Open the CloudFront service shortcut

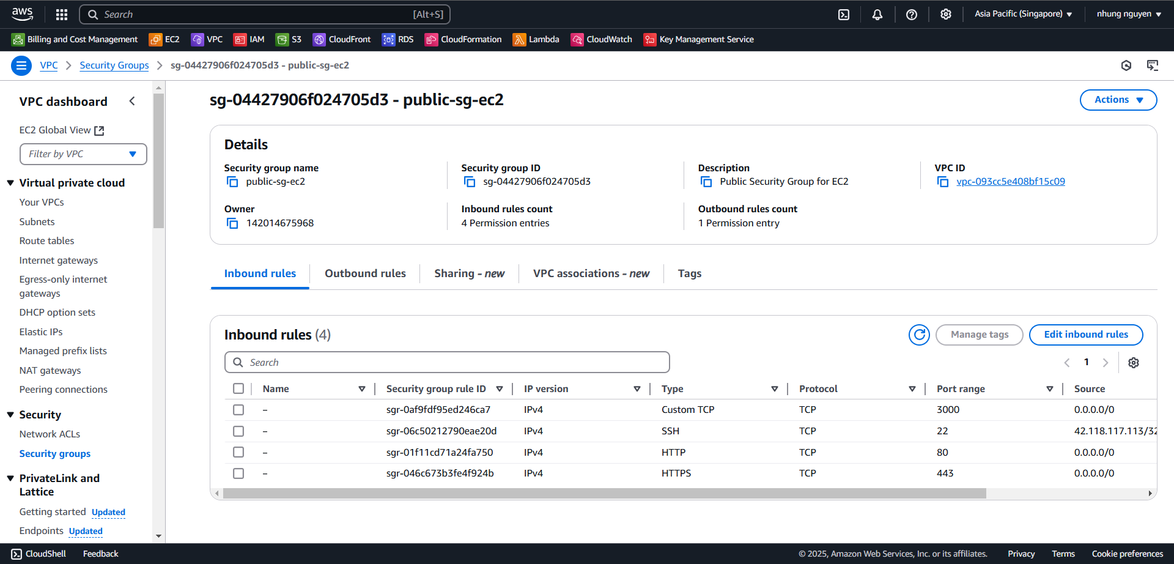point(342,40)
